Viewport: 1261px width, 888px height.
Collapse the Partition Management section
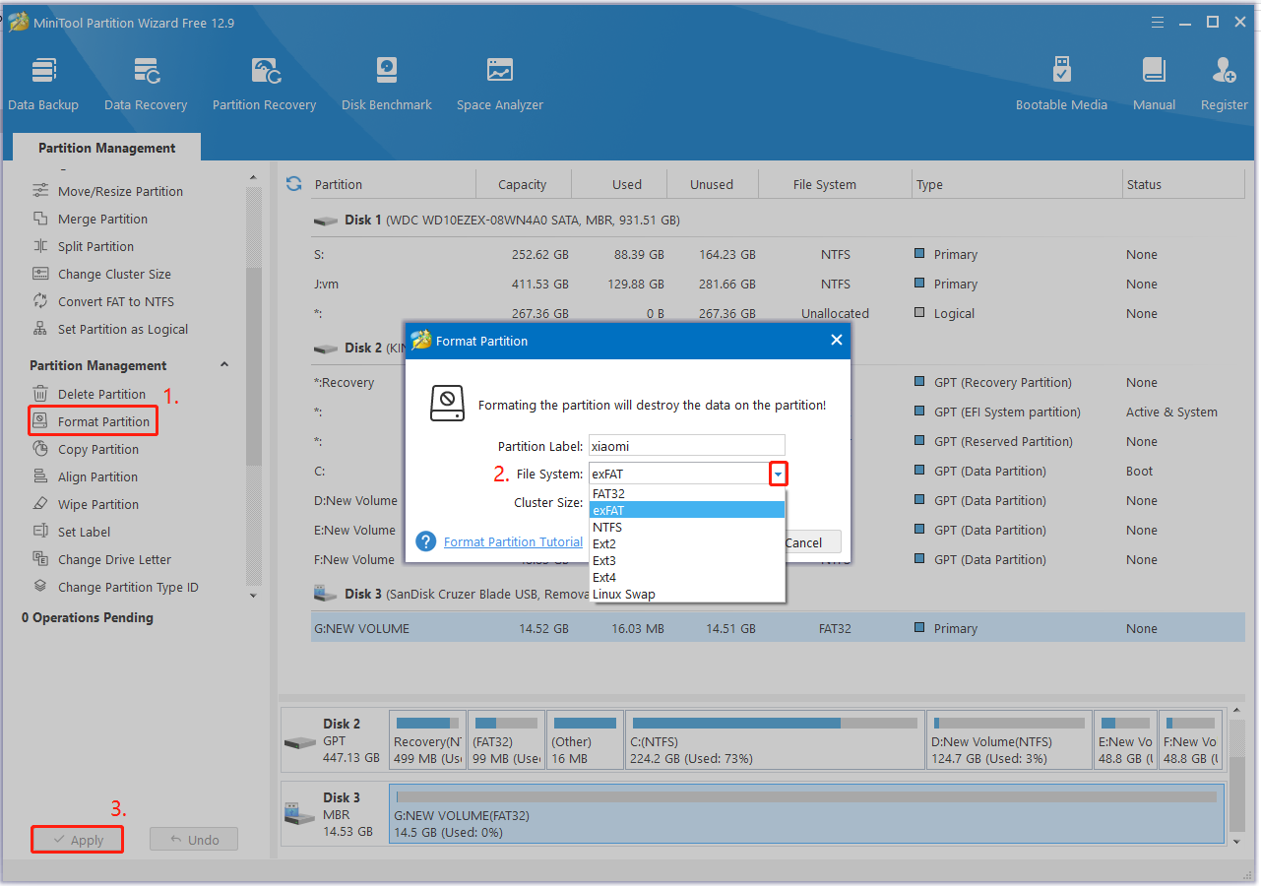point(223,365)
